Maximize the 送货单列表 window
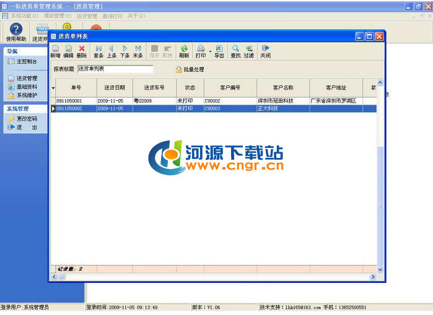 369,37
